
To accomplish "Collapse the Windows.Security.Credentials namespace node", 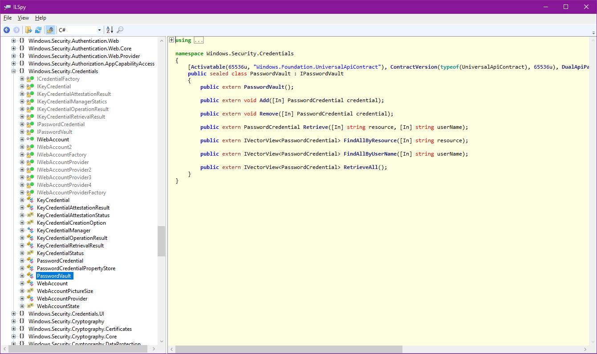I will [13, 71].
